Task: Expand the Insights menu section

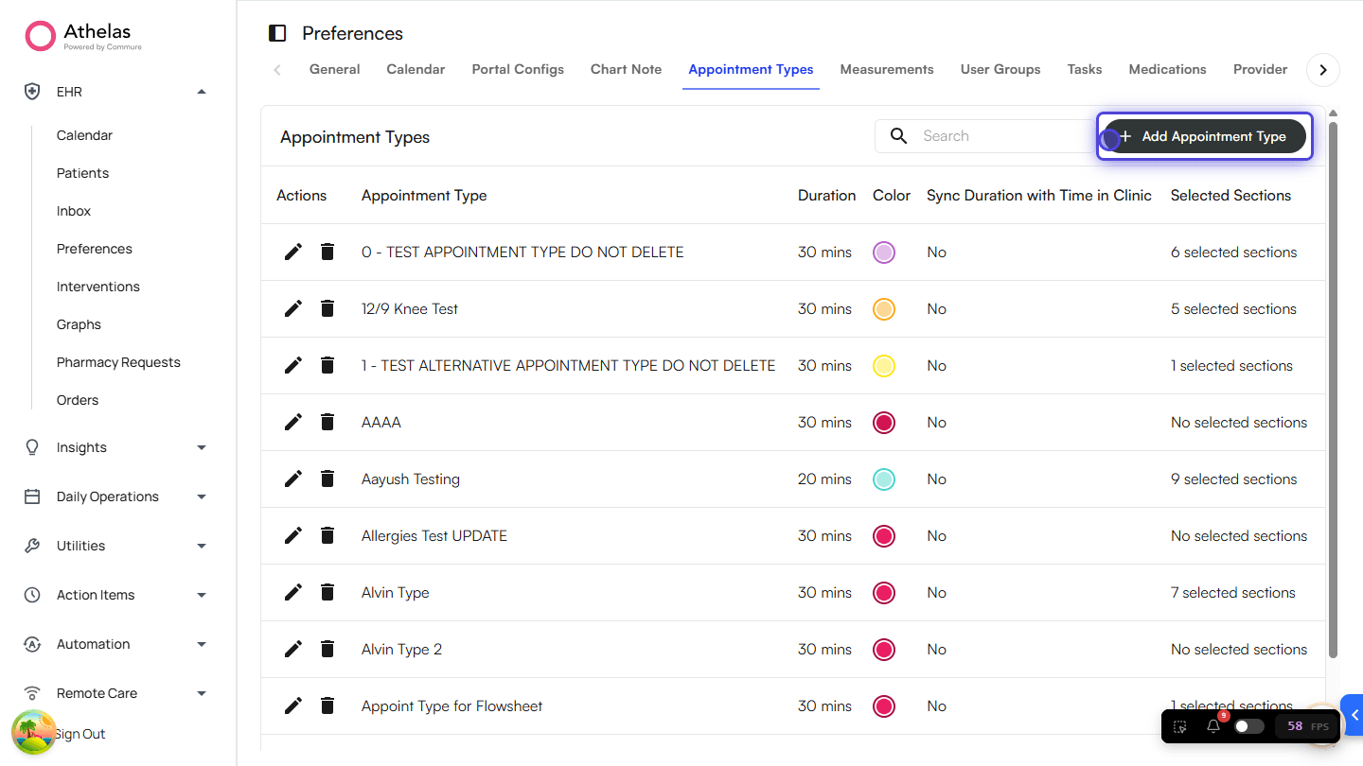Action: click(x=201, y=447)
